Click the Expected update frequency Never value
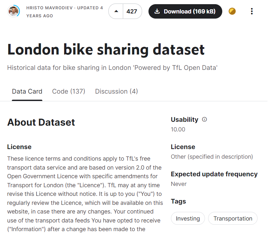The width and height of the screenshot is (271, 234). point(179,184)
